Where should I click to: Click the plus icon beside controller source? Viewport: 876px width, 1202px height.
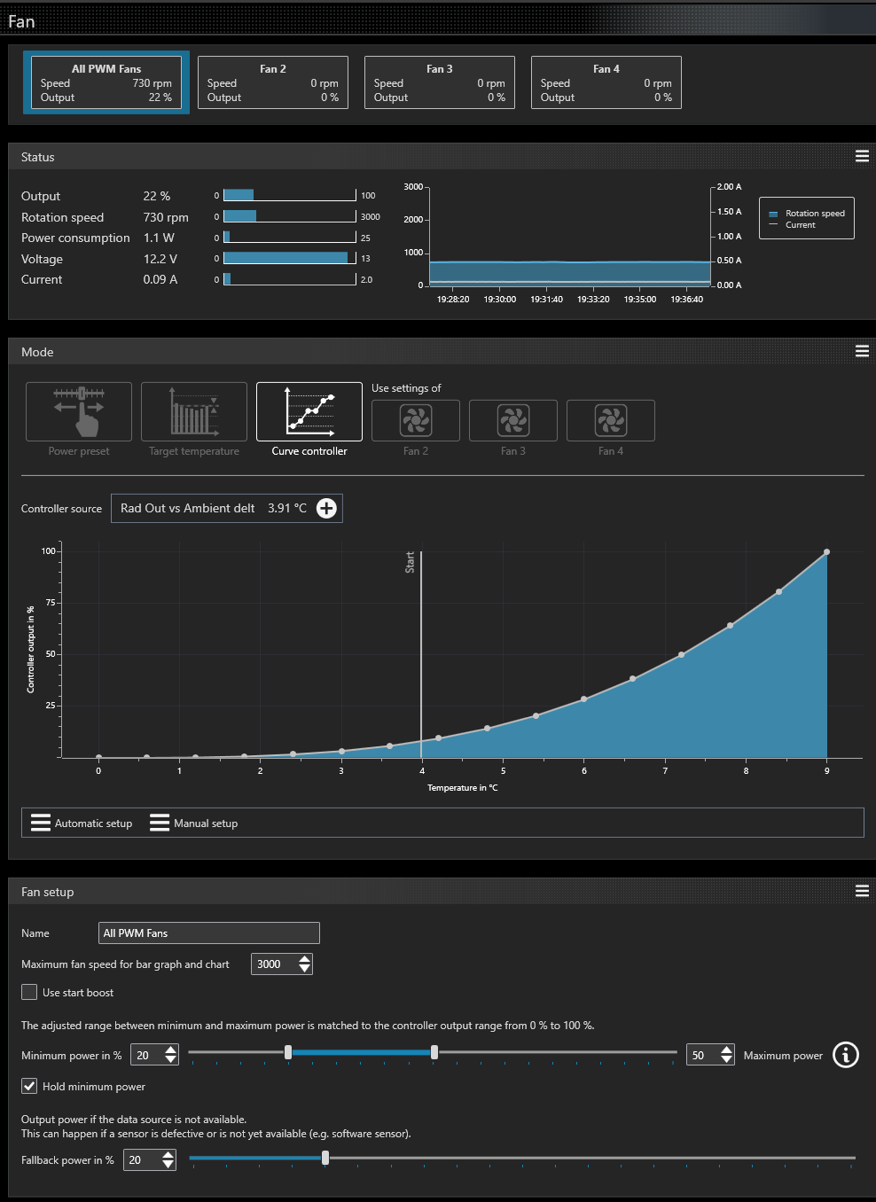pos(326,508)
